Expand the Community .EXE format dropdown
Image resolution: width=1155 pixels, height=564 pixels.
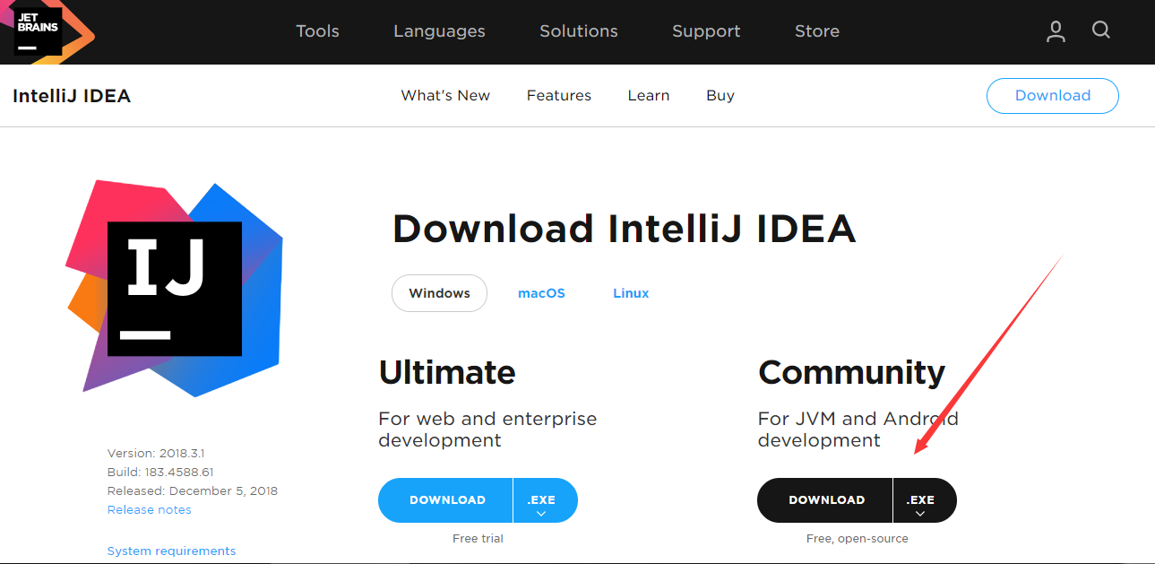pos(925,500)
